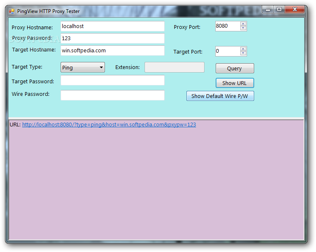
Task: Click inside the Proxy Port number box
Action: tap(227, 26)
